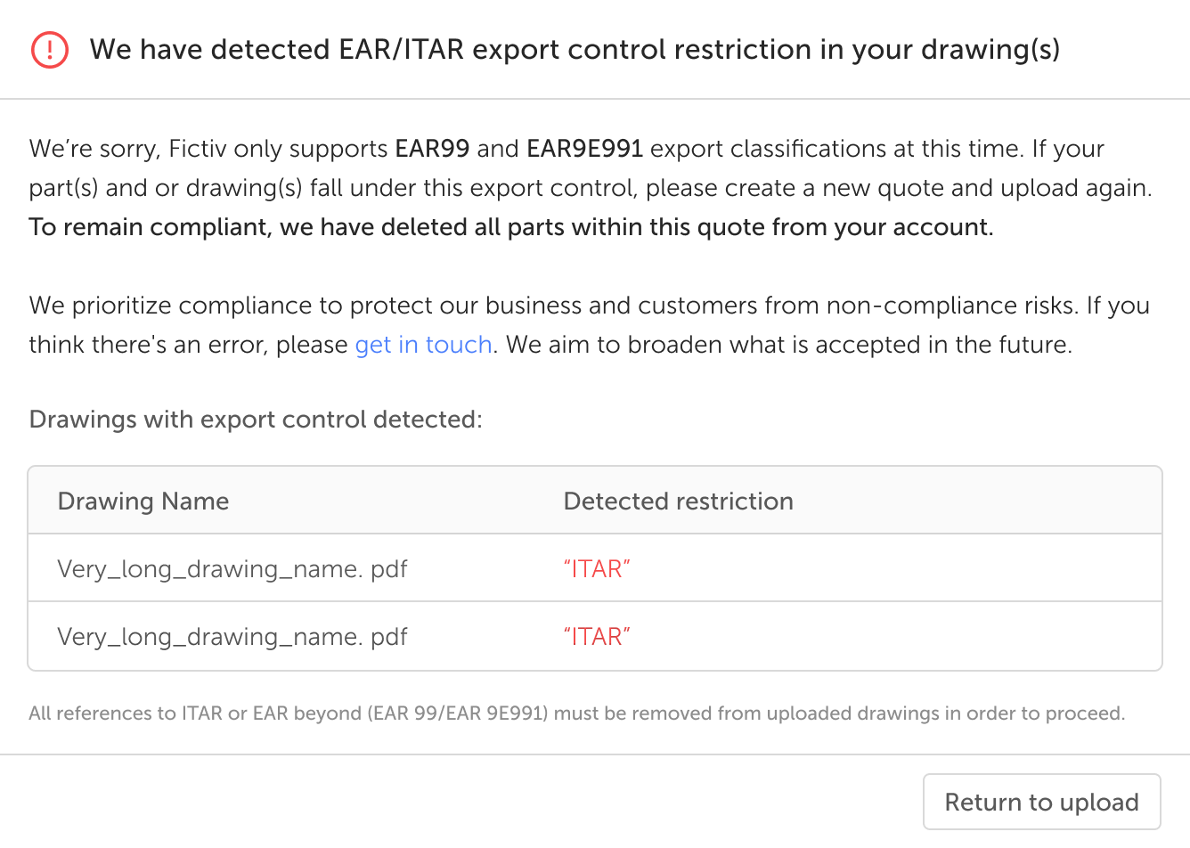Click the red "ITAR" label in the second row
Screen dimensions: 1190x848
point(597,637)
